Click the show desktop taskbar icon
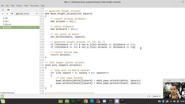 (60, 101)
